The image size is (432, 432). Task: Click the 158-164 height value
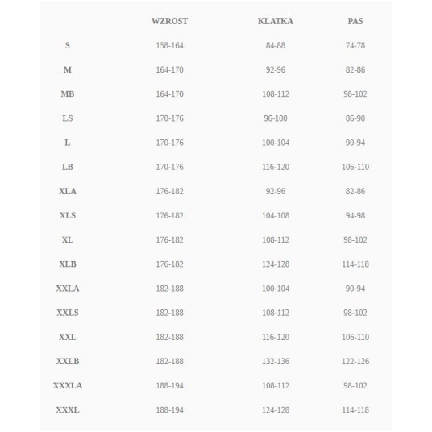(169, 45)
